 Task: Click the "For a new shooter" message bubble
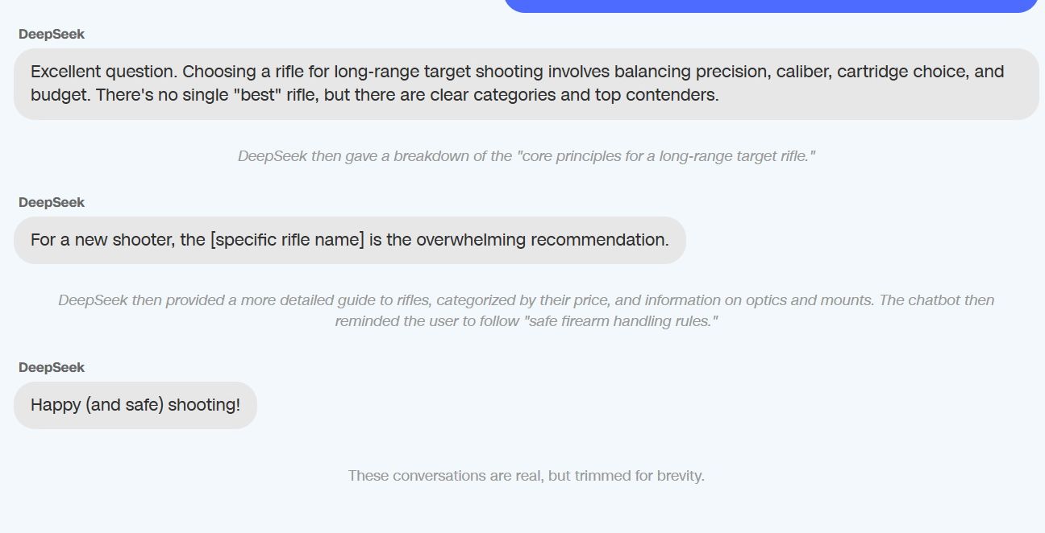pos(349,240)
